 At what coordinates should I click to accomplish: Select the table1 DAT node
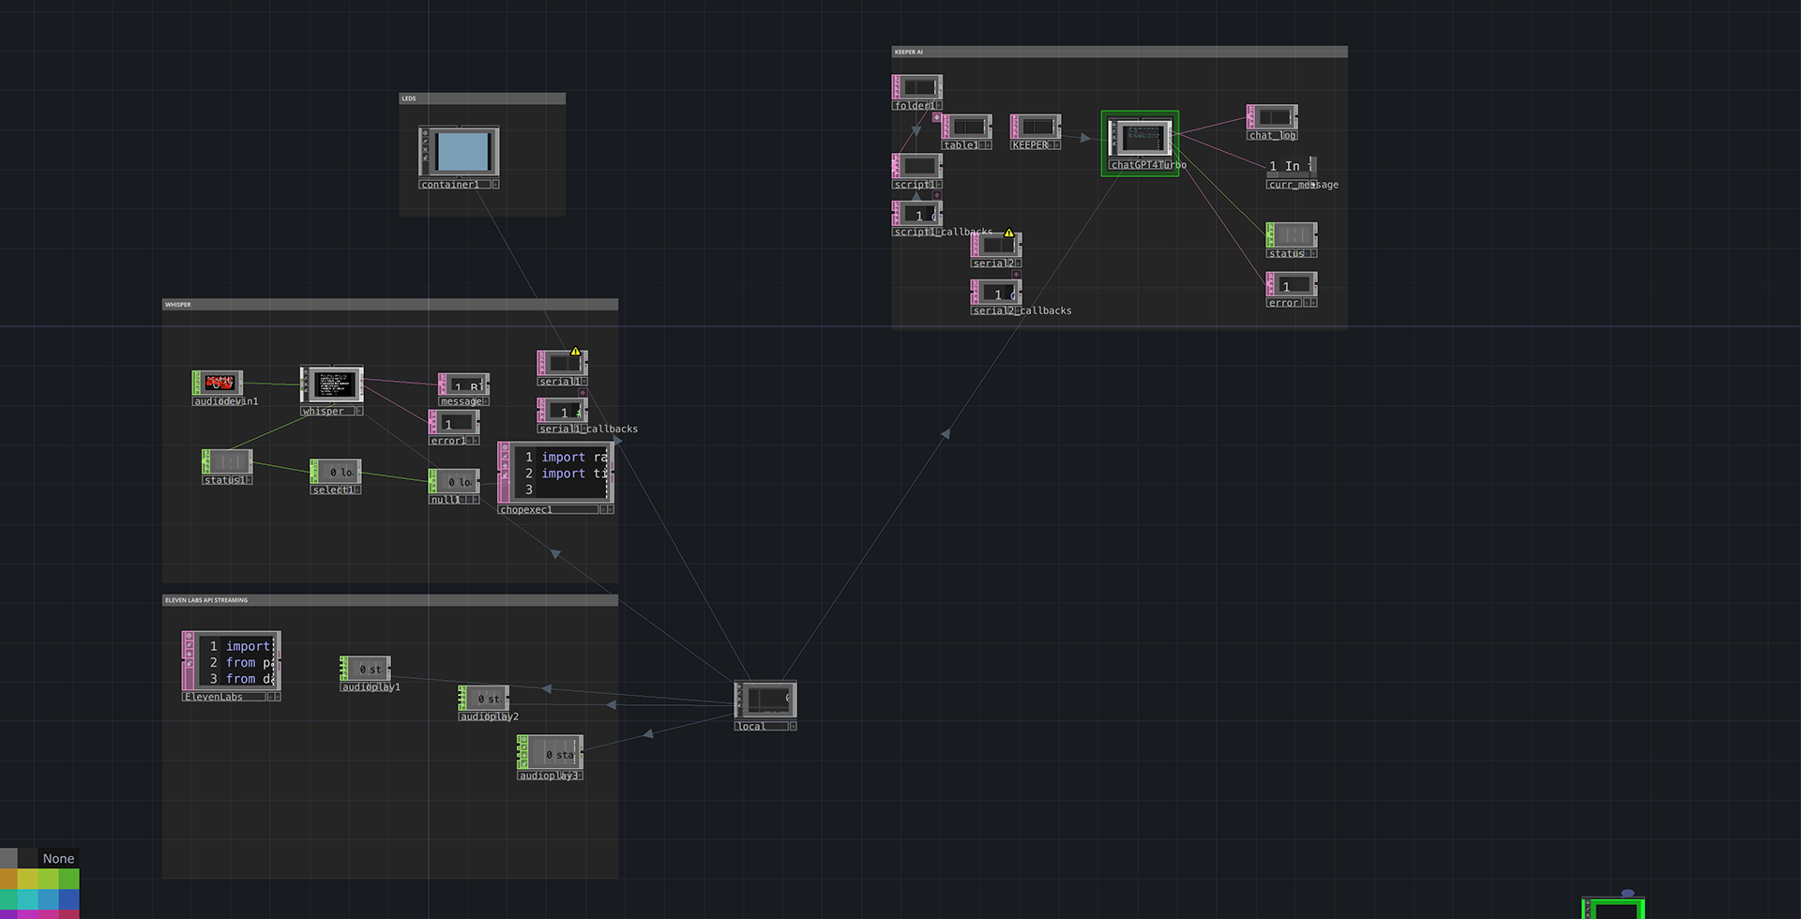tap(966, 127)
